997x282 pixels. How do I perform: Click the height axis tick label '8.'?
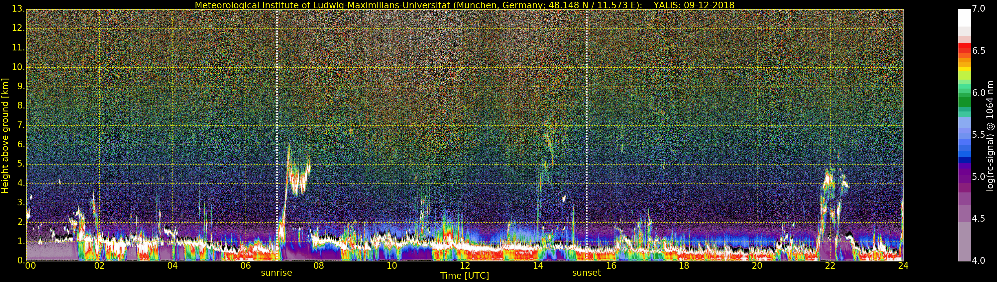click(x=21, y=106)
